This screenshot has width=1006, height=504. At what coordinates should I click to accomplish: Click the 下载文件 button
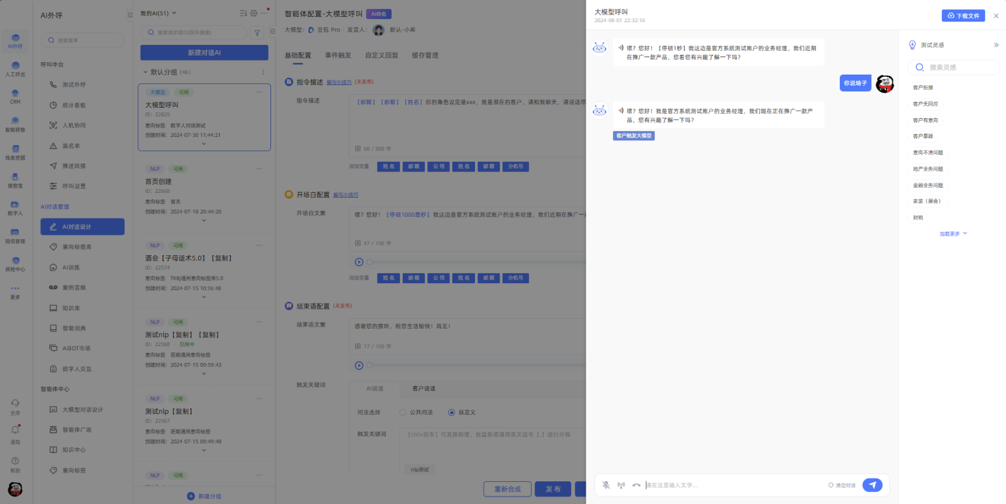pos(963,16)
